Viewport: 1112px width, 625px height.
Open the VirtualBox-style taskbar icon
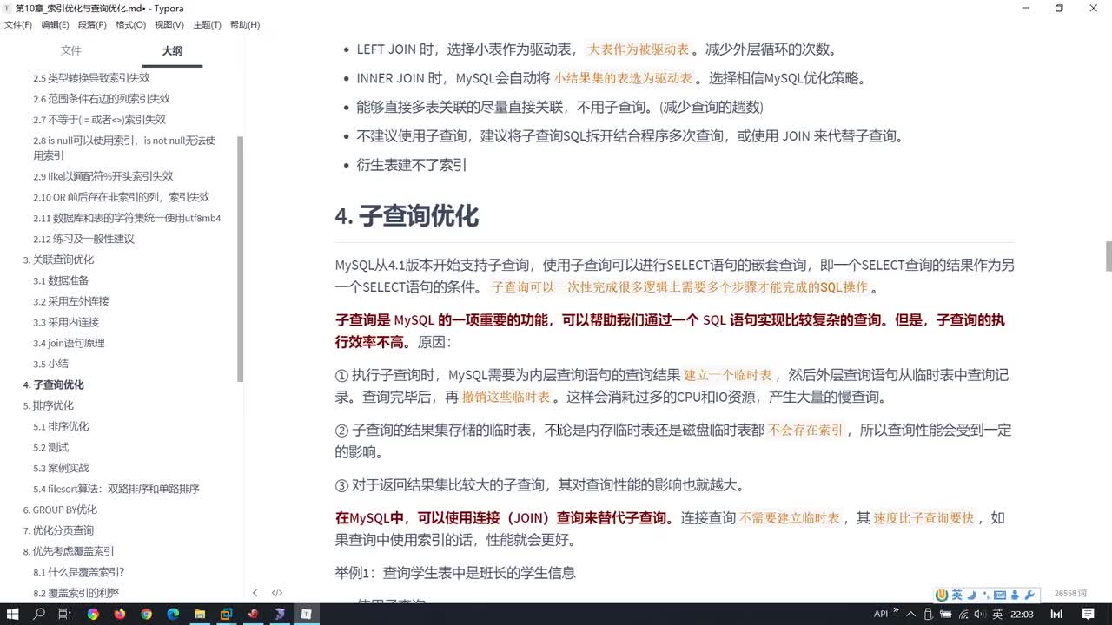coord(226,614)
